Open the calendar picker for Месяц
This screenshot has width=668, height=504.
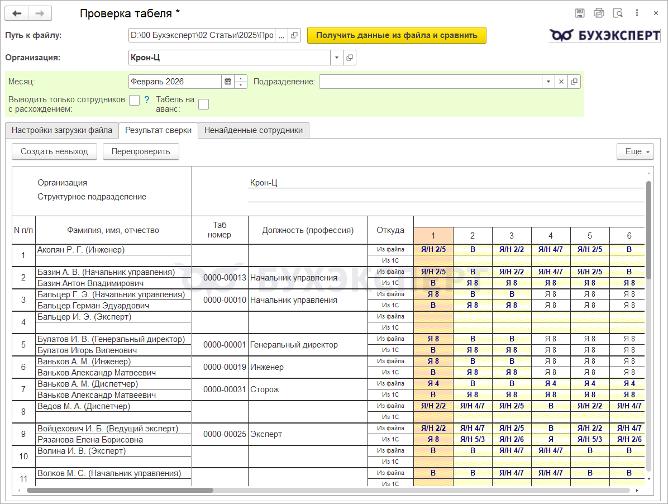tap(228, 82)
